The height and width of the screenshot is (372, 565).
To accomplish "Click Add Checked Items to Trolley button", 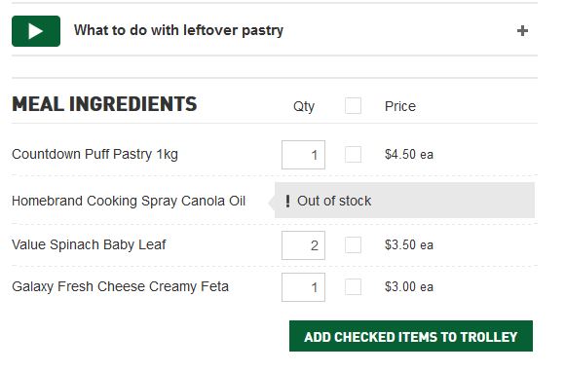I will tap(411, 336).
